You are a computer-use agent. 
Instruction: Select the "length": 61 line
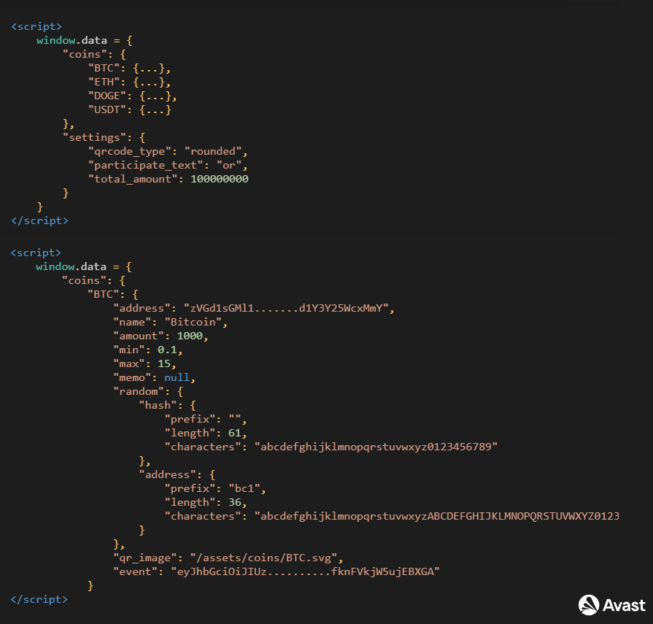click(x=206, y=434)
